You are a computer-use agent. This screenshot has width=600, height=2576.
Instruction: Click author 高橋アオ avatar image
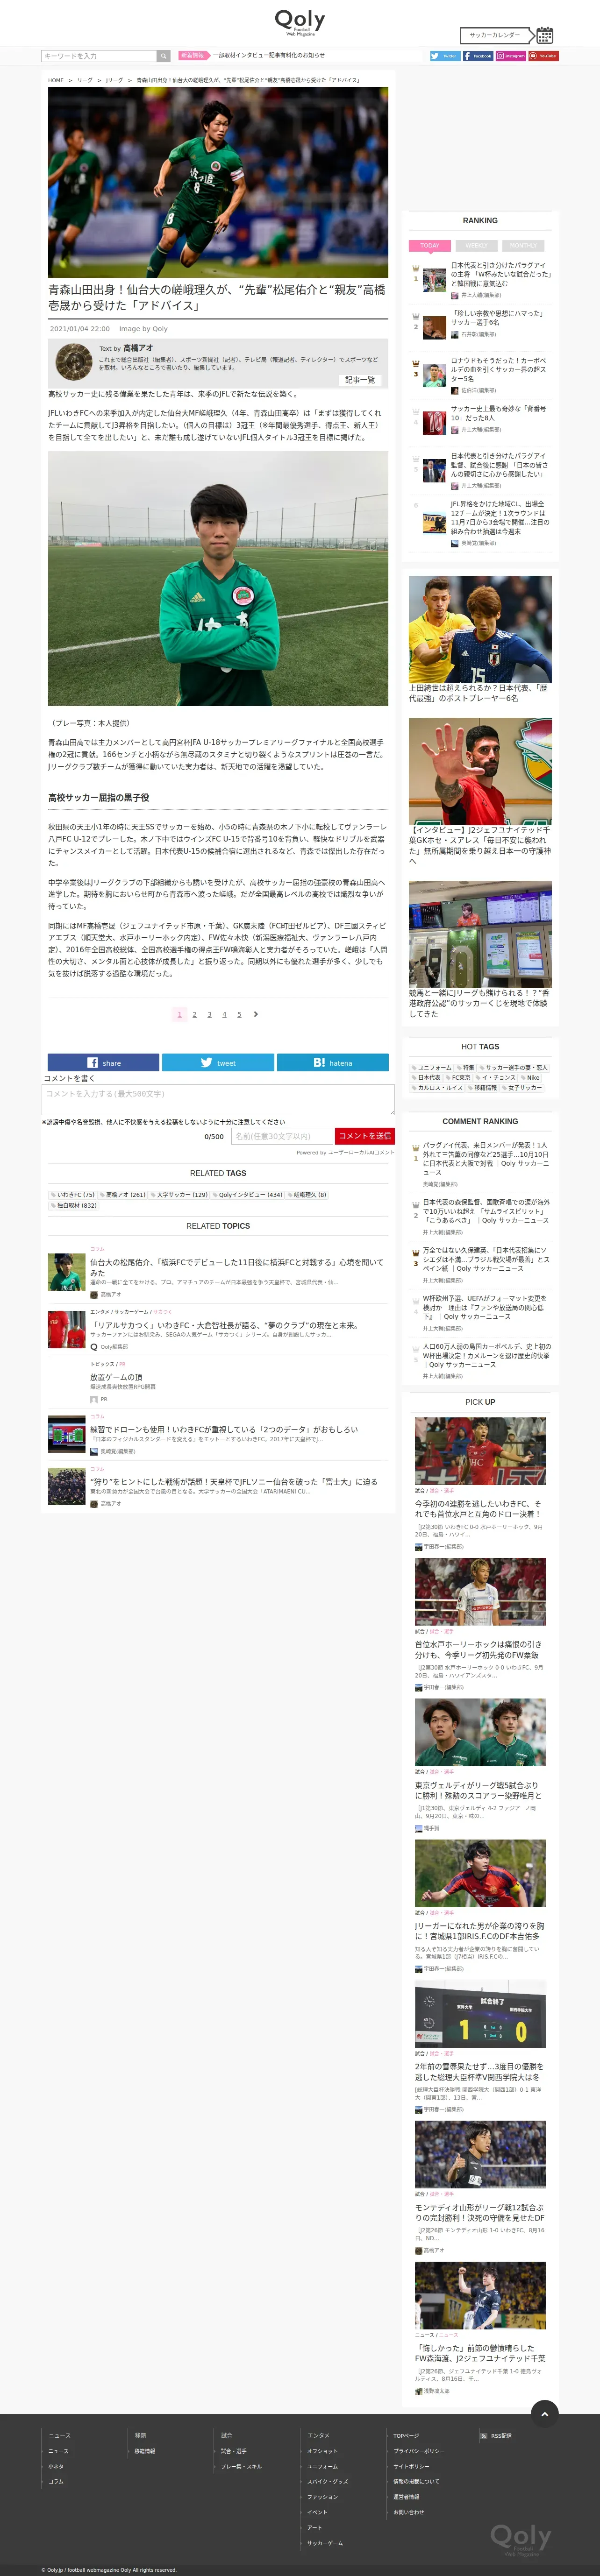pyautogui.click(x=73, y=362)
